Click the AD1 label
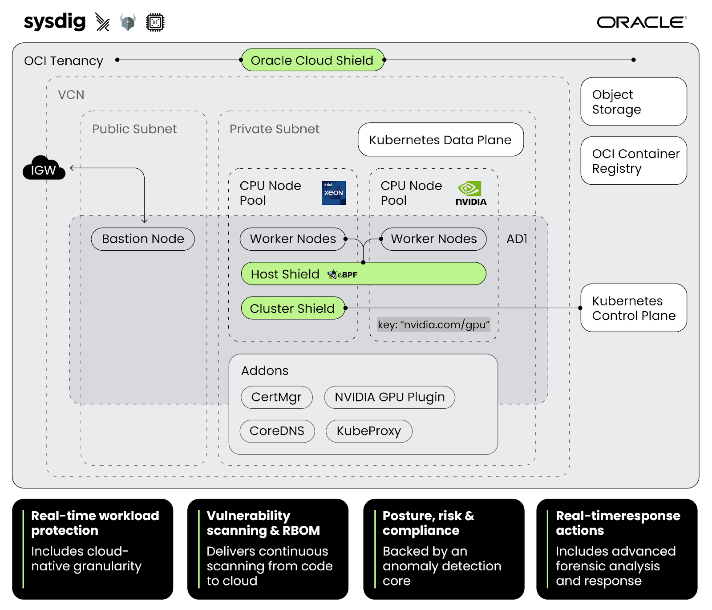 pyautogui.click(x=517, y=239)
